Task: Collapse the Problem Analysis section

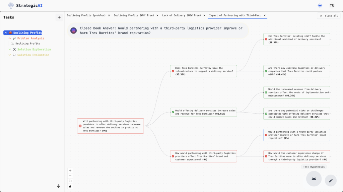Action: tap(10, 39)
